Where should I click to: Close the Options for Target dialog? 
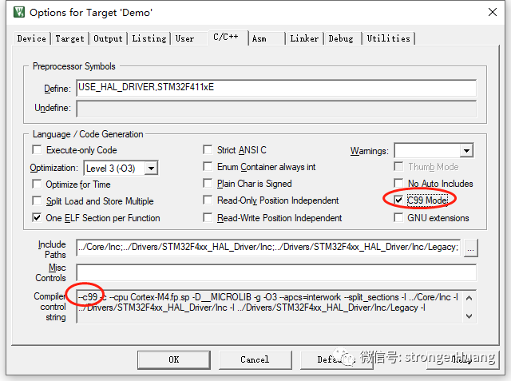coord(493,12)
